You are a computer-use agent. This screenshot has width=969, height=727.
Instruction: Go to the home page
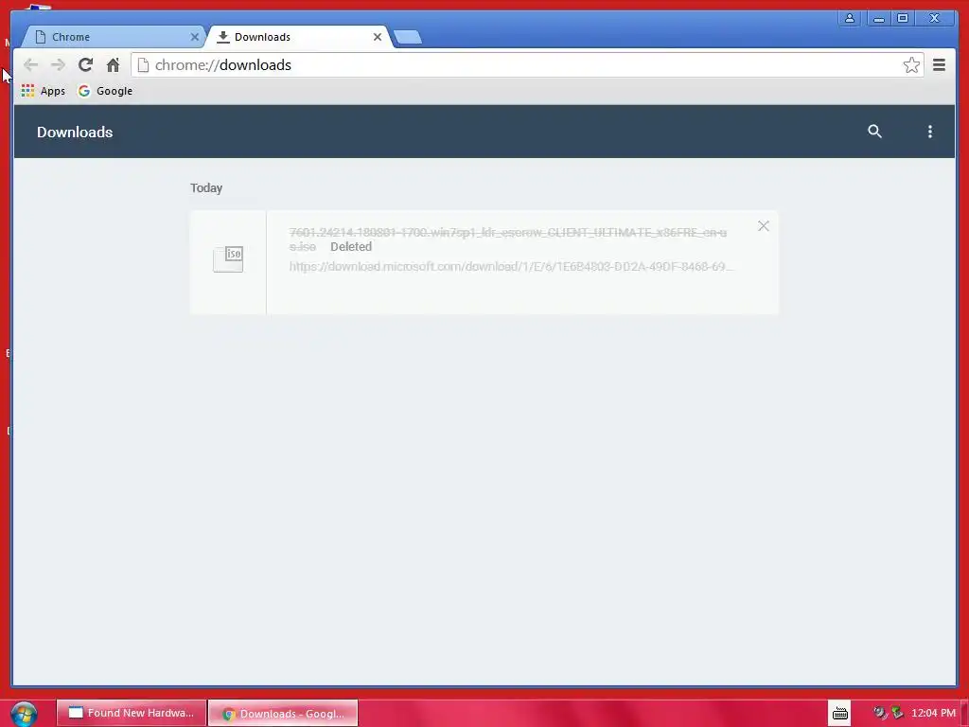coord(113,64)
